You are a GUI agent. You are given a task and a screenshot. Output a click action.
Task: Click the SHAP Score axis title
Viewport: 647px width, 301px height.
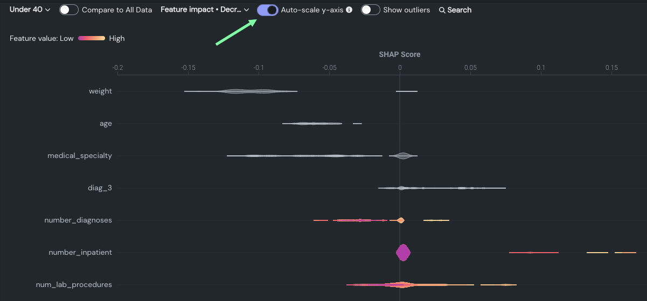point(399,54)
